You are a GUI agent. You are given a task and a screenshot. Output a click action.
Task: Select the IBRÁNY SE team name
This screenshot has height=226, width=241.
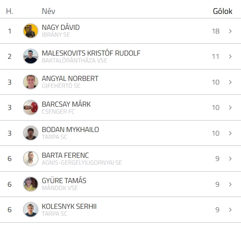[56, 35]
